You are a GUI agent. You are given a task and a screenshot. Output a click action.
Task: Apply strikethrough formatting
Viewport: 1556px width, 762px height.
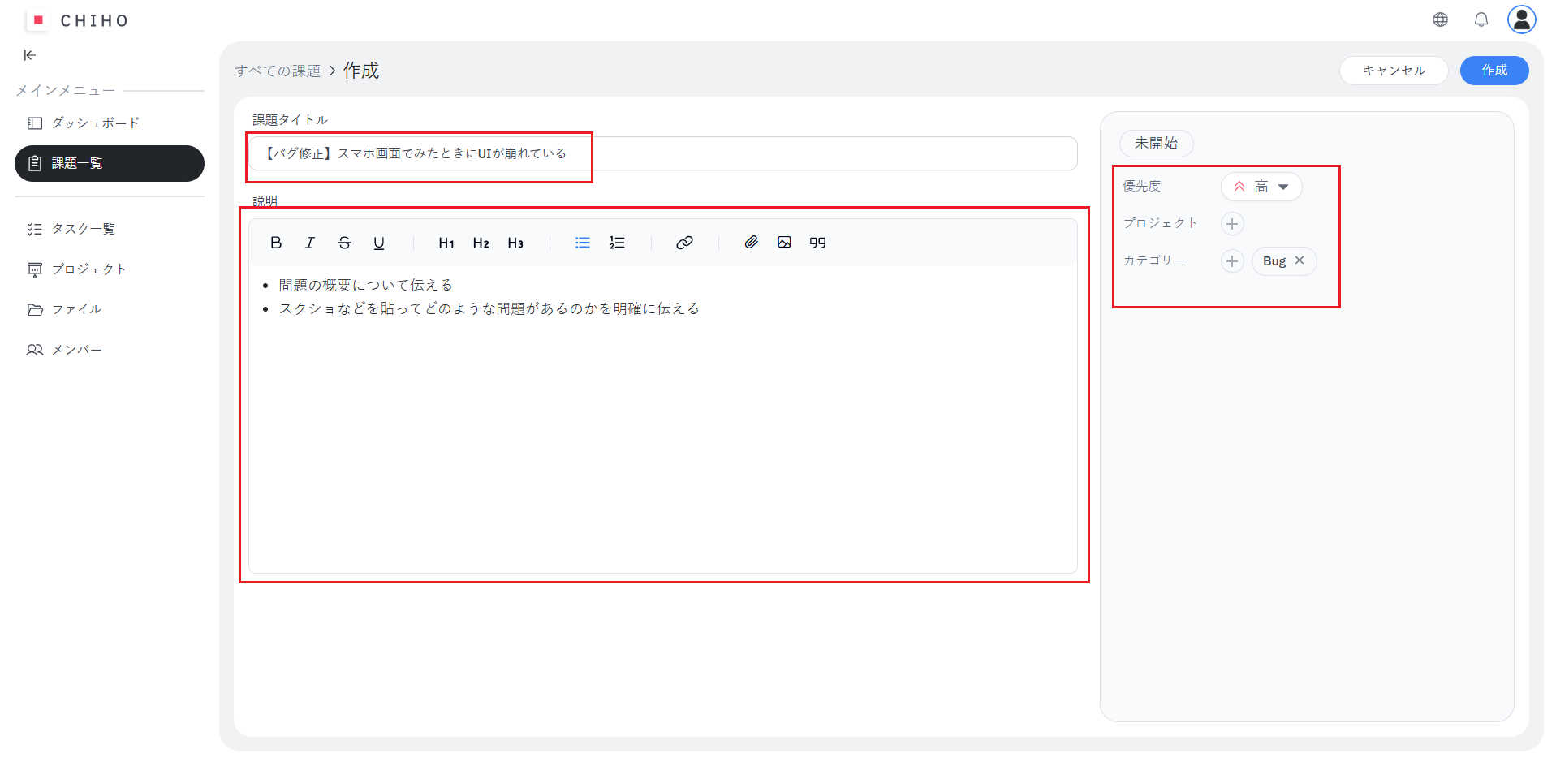[344, 243]
